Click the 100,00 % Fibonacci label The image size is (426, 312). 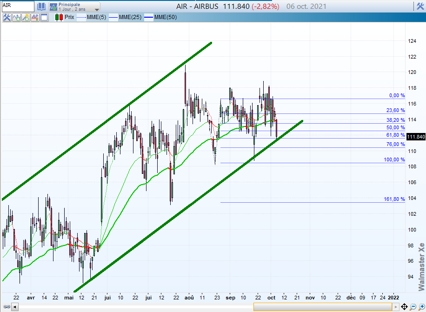[x=394, y=159]
